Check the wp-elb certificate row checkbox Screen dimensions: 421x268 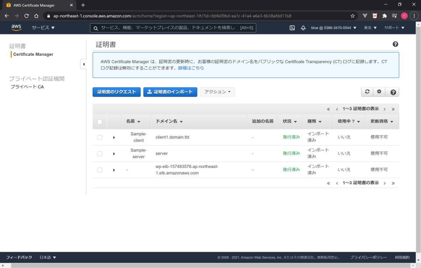(x=100, y=170)
